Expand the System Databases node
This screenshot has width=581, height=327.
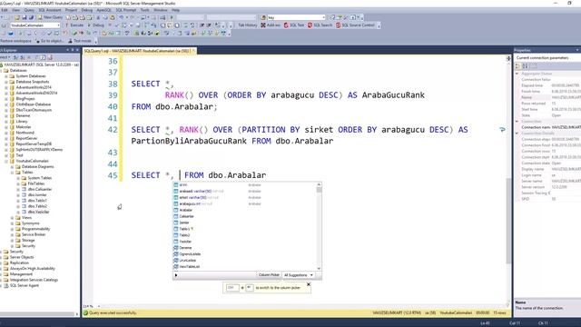(x=6, y=76)
